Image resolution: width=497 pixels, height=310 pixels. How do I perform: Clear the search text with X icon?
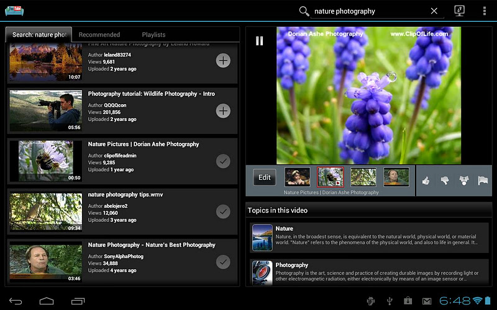[434, 11]
